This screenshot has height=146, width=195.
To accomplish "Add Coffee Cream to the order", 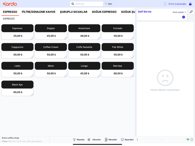I will pos(51,51).
